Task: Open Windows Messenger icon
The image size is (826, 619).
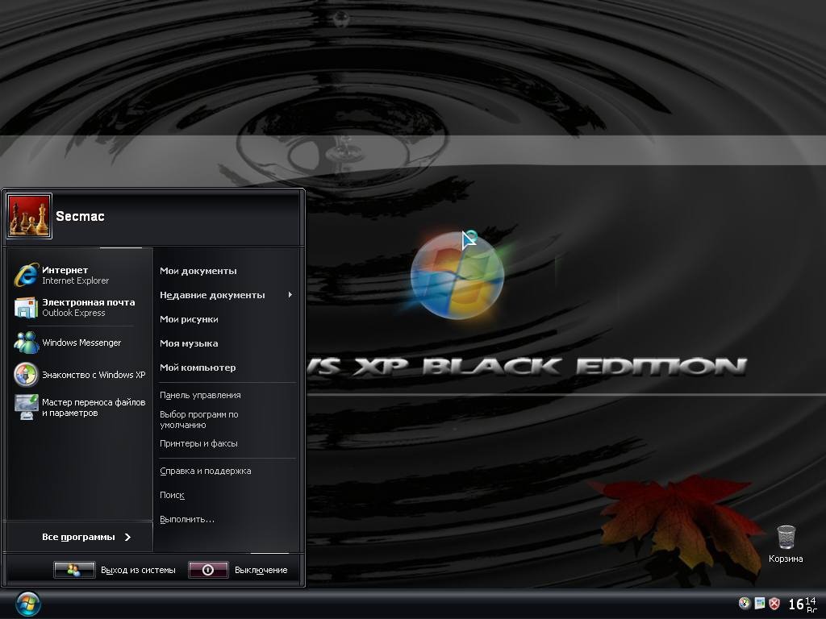Action: click(x=27, y=343)
